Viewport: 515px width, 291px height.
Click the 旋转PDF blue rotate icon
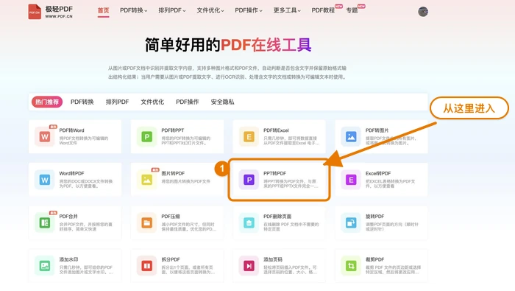(x=351, y=222)
